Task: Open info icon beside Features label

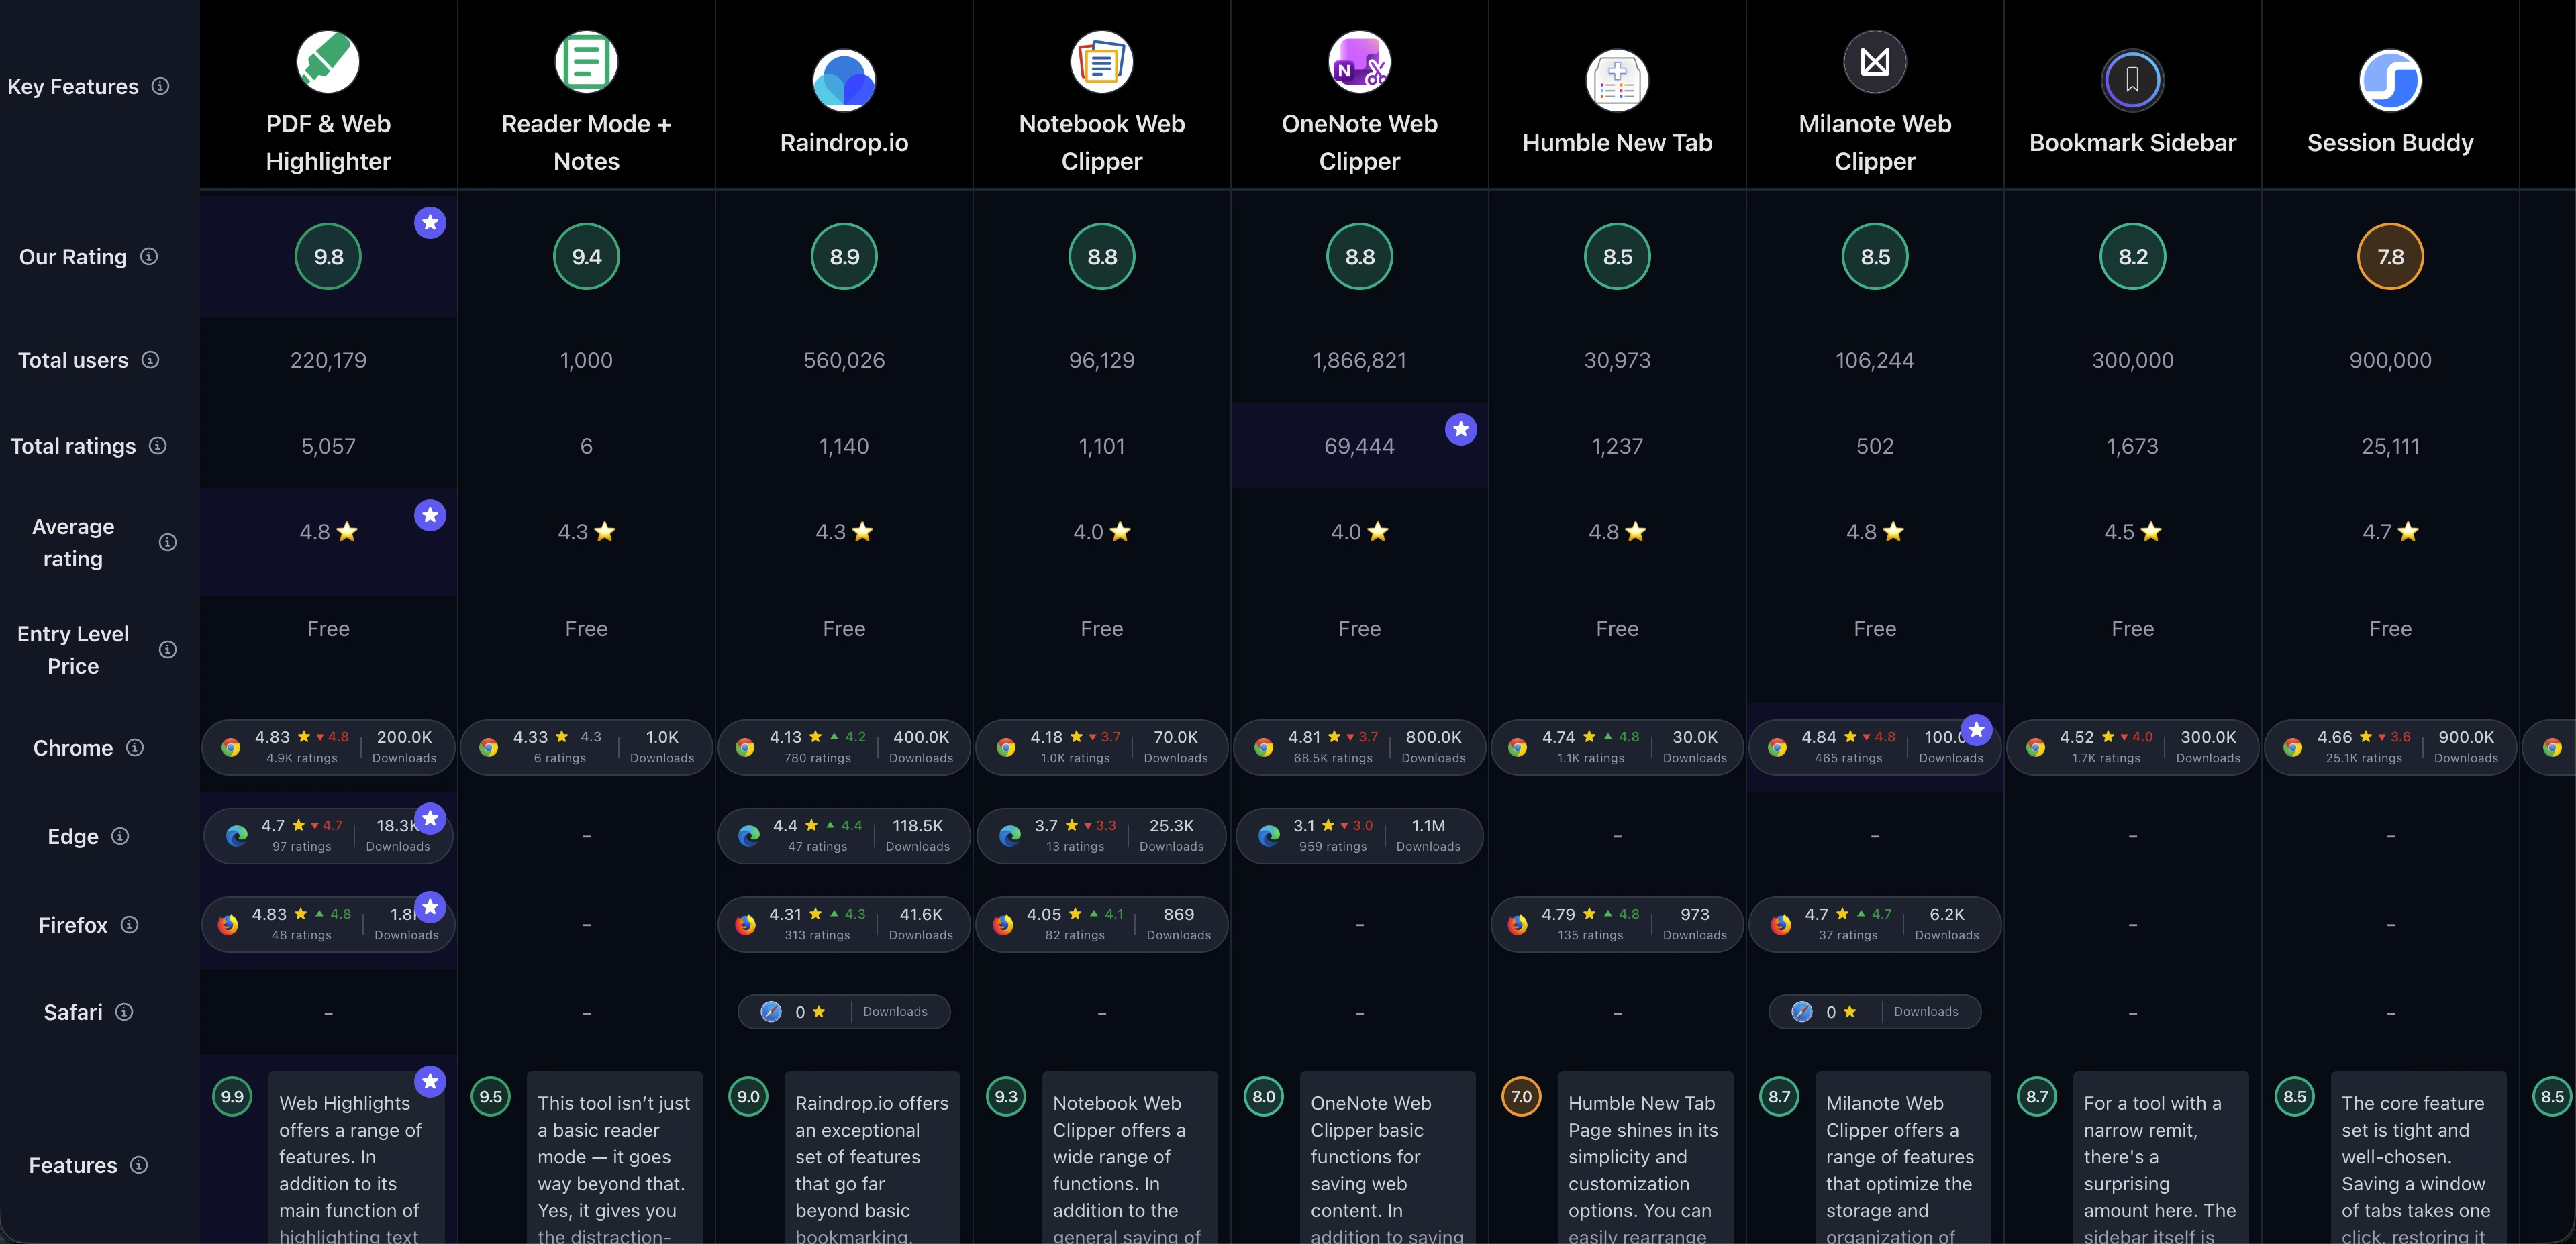Action: click(x=139, y=1165)
